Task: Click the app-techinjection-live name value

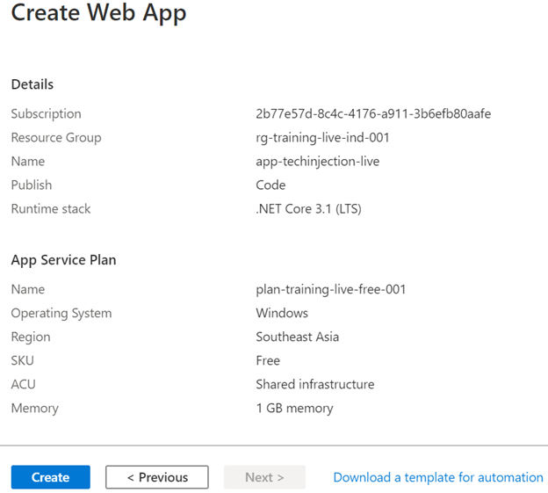Action: coord(317,162)
